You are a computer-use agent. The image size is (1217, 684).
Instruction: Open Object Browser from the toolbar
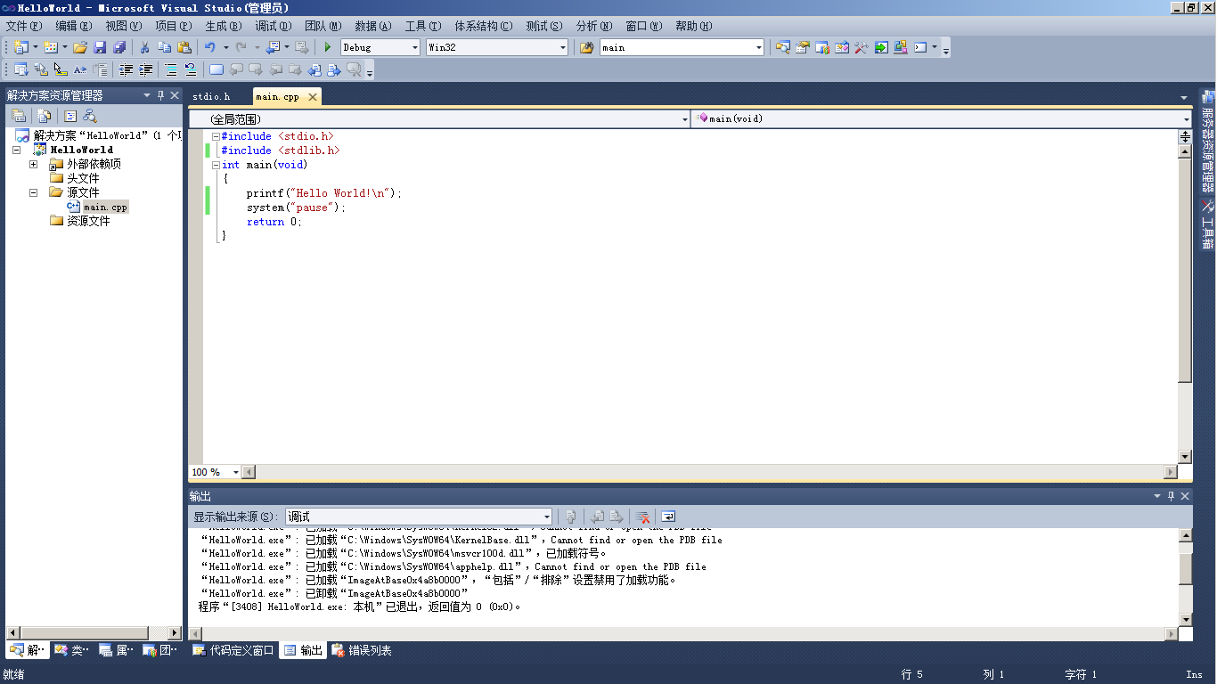point(841,47)
